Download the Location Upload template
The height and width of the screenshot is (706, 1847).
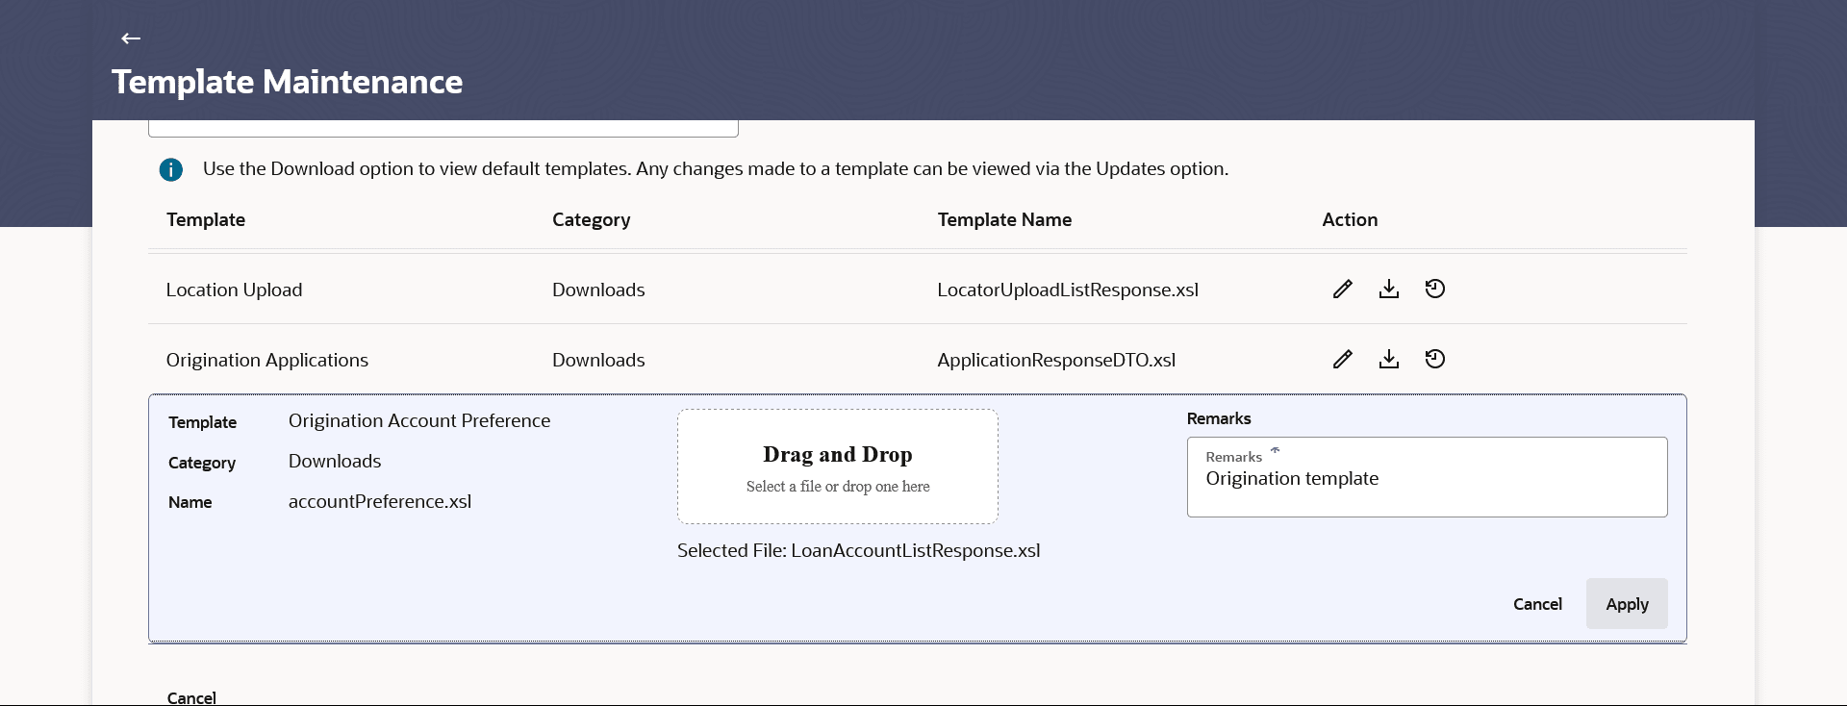coord(1389,289)
